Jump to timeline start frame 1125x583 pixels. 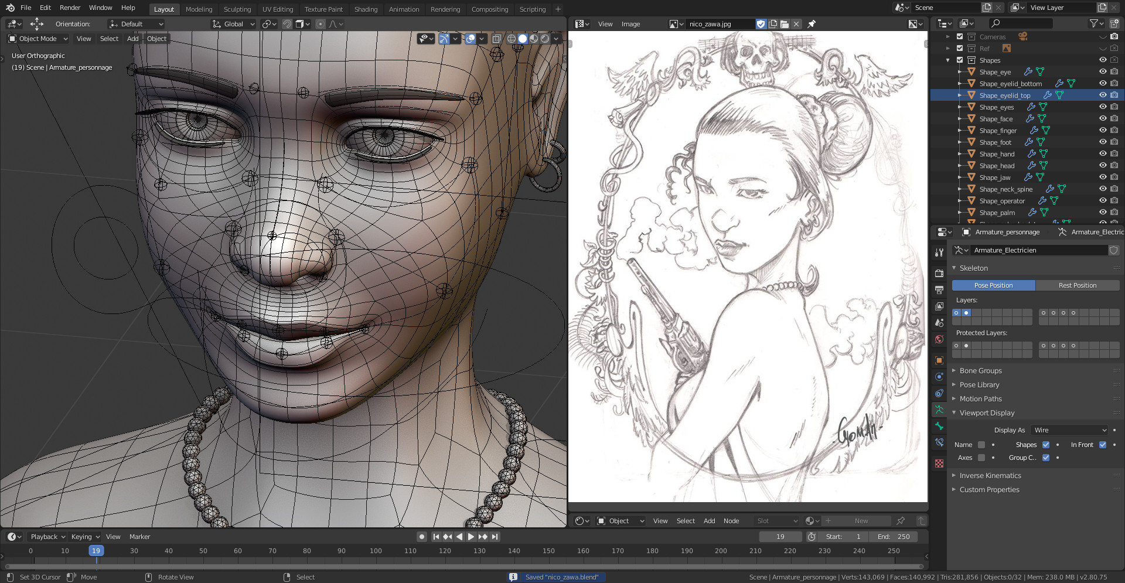[x=436, y=537]
